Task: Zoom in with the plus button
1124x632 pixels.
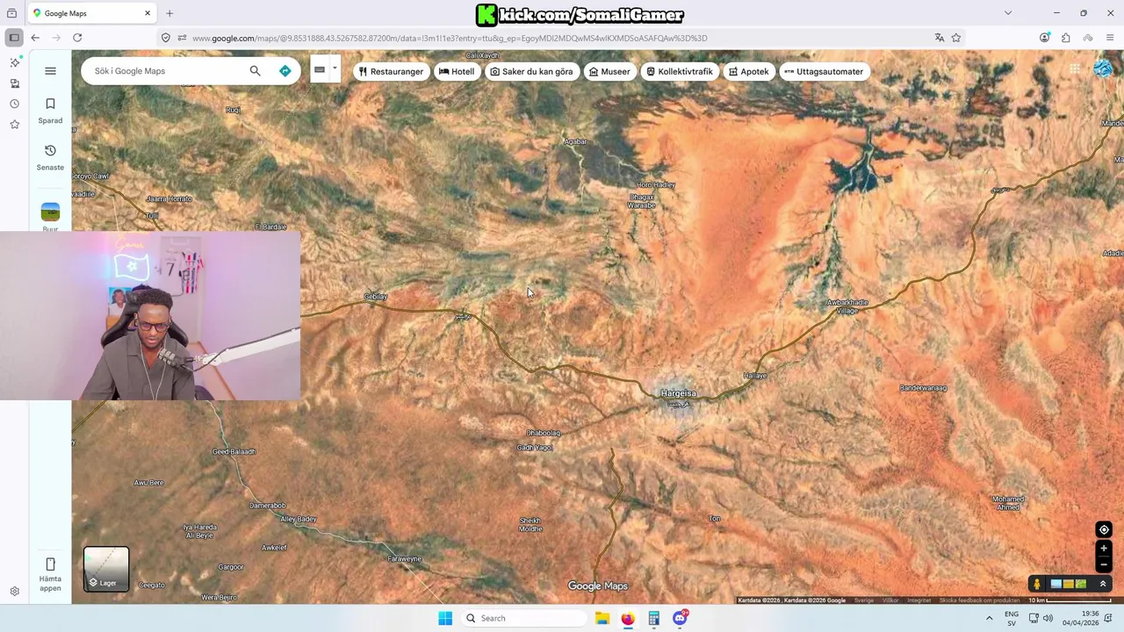Action: point(1104,549)
